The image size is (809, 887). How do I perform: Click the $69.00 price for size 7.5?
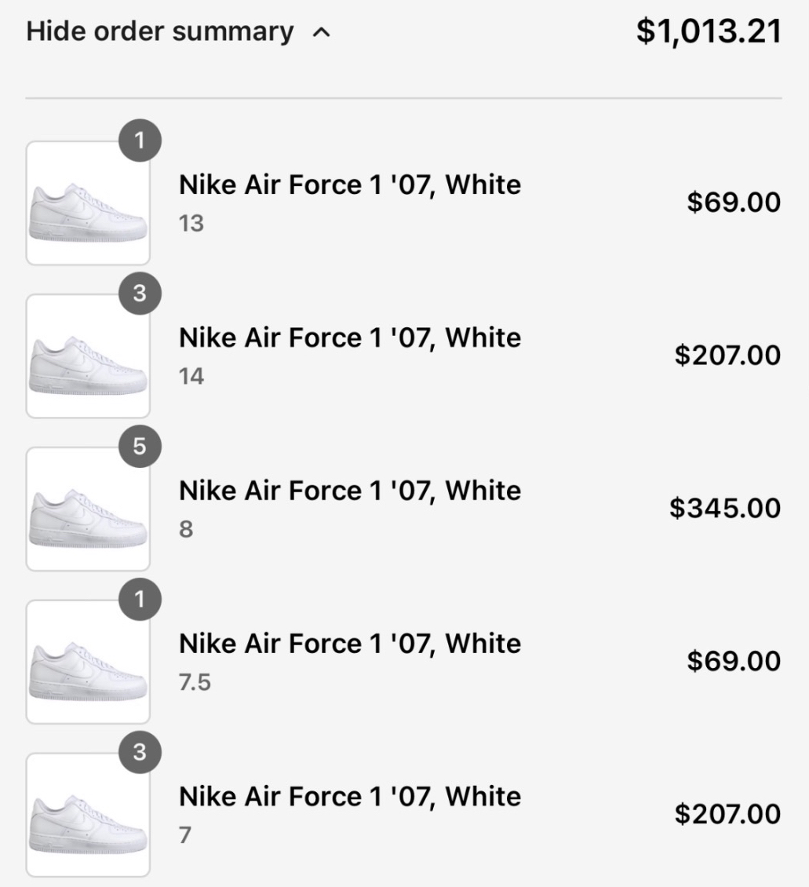pos(734,662)
